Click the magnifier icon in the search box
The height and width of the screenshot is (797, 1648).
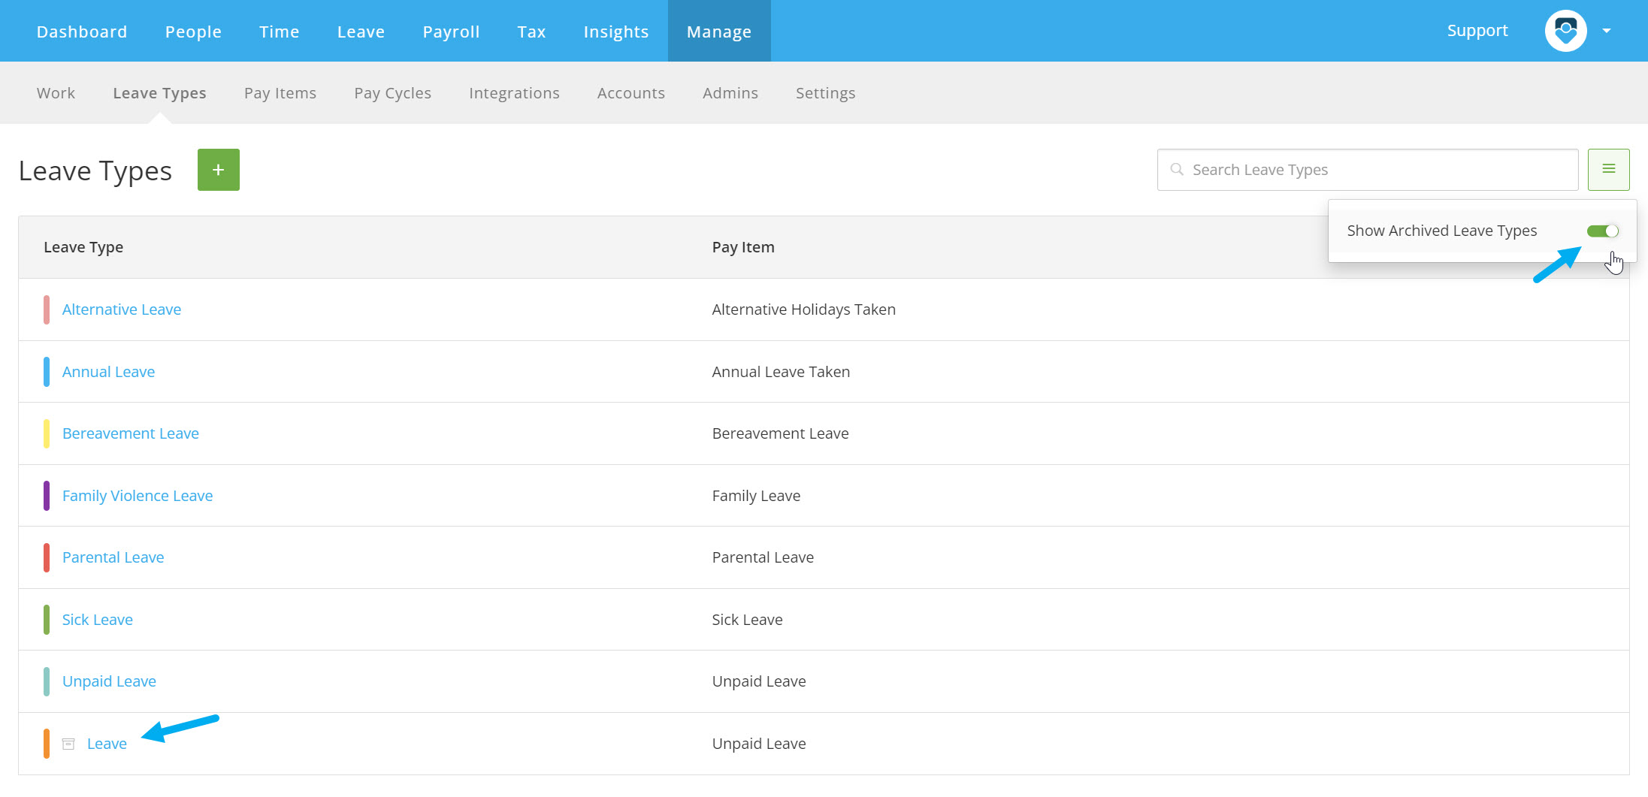tap(1177, 170)
